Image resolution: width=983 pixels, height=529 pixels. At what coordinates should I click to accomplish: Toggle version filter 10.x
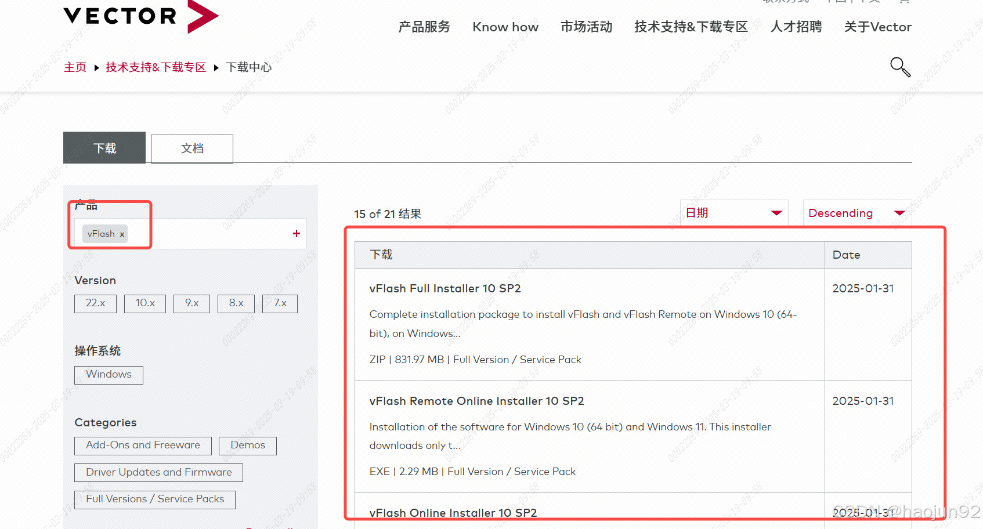(x=145, y=303)
